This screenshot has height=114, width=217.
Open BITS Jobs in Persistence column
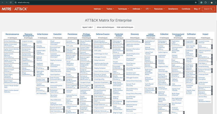click(x=70, y=46)
